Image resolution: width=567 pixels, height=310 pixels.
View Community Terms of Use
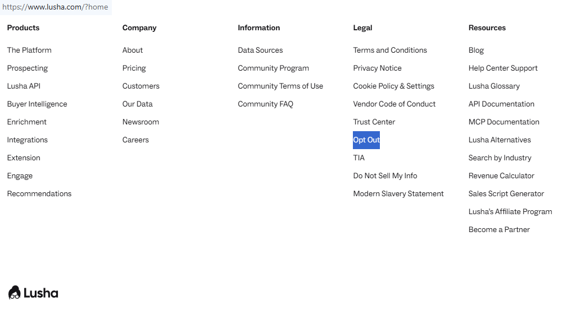click(280, 86)
